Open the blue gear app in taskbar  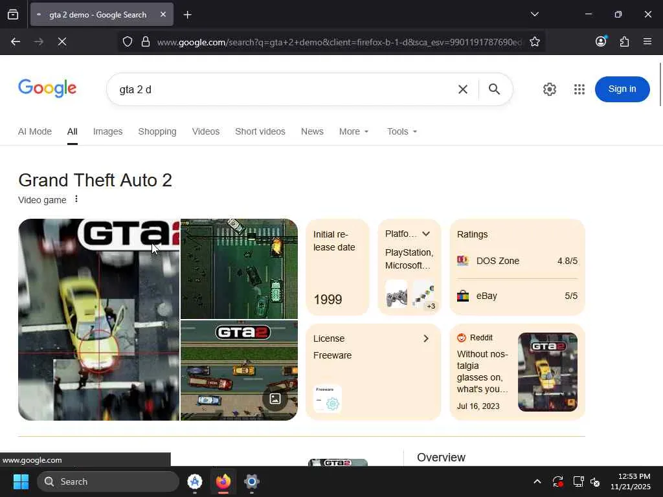(x=252, y=481)
